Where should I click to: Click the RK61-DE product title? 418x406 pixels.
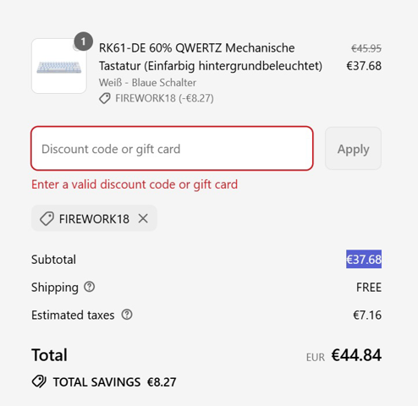pyautogui.click(x=211, y=57)
